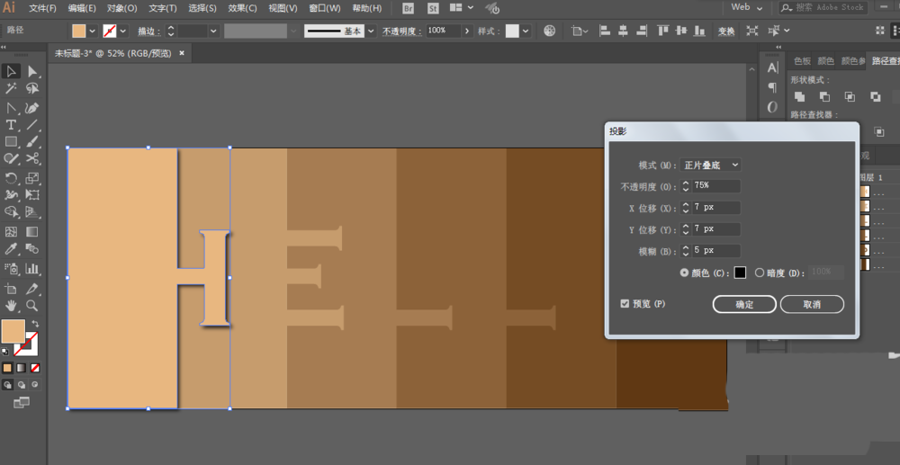Select the Zoom tool magnifier
Image resolution: width=900 pixels, height=465 pixels.
[x=32, y=306]
